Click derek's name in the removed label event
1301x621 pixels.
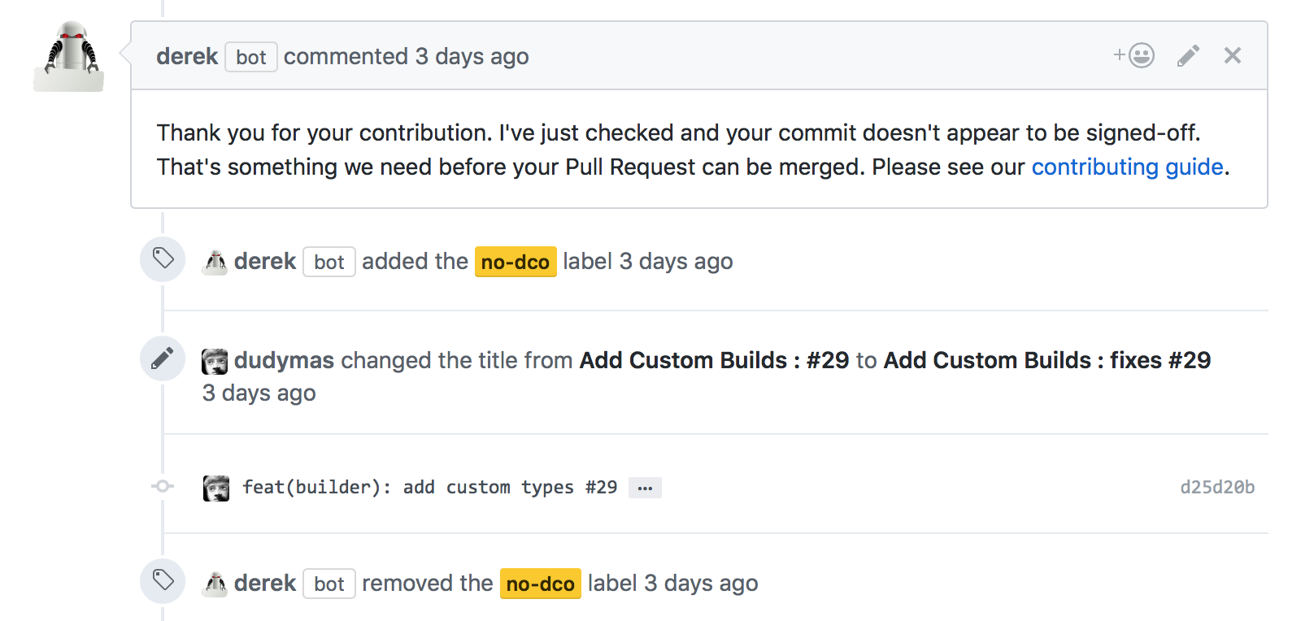265,583
